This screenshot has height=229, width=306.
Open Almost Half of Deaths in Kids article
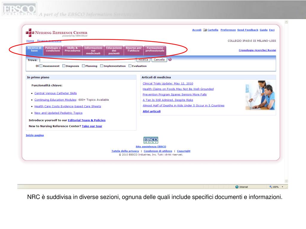[x=183, y=105]
